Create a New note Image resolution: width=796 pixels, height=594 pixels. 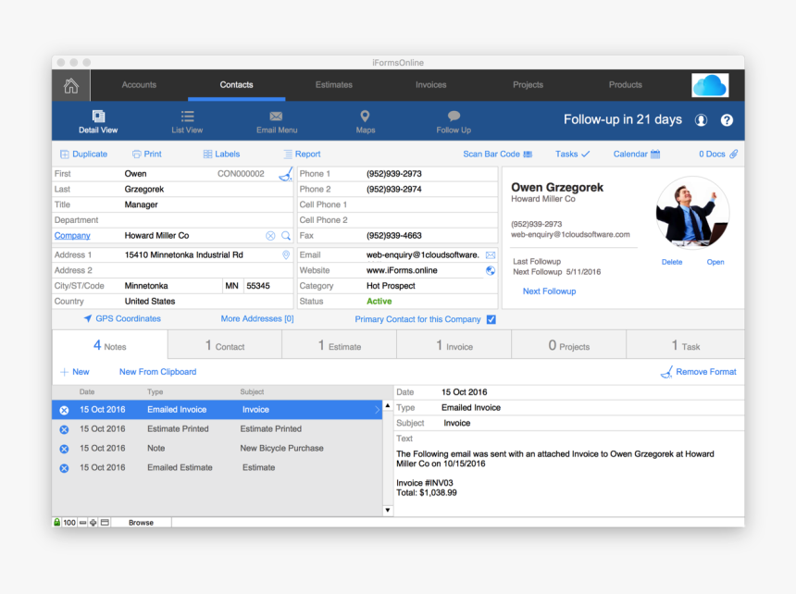[x=75, y=372]
